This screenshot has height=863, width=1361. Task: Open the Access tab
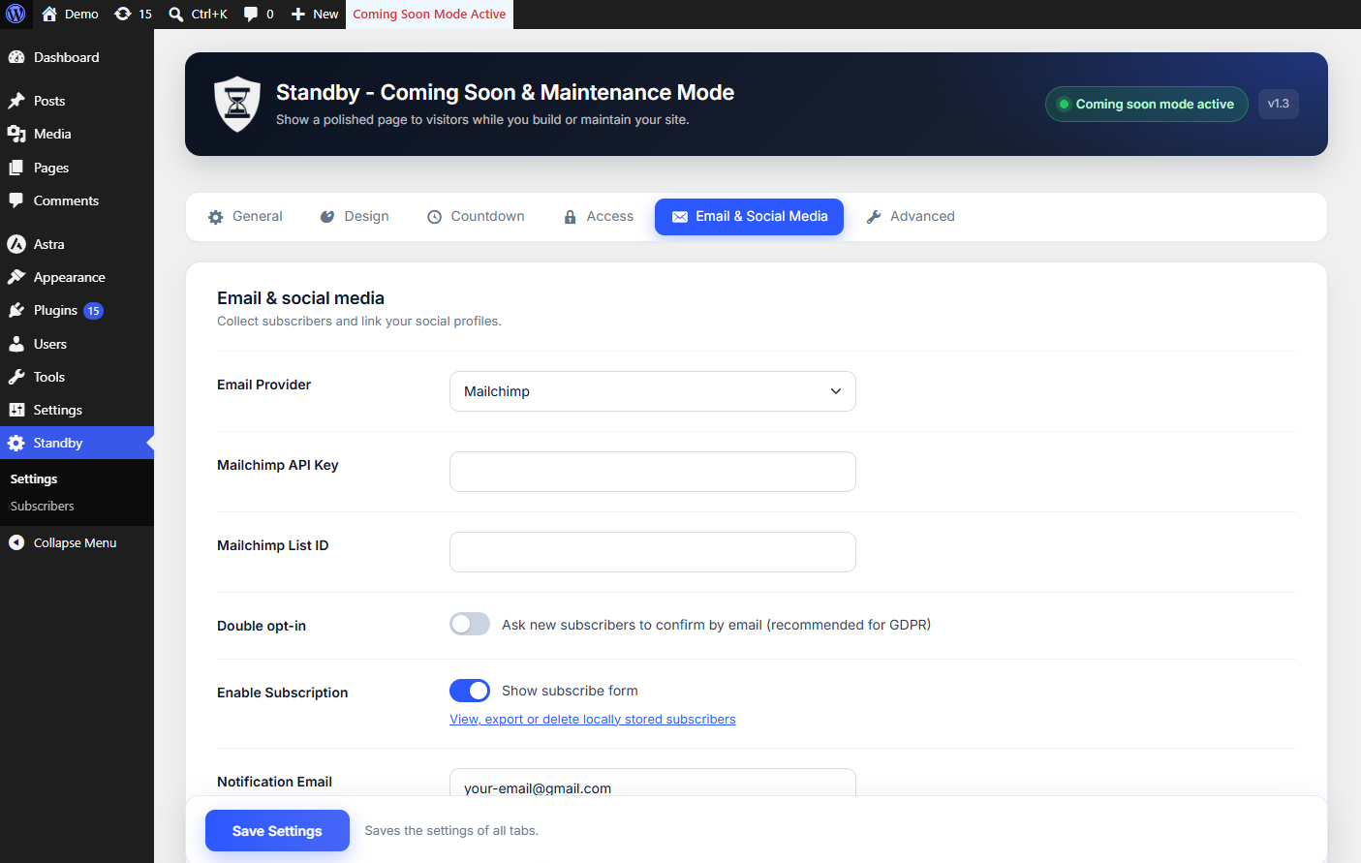(599, 216)
